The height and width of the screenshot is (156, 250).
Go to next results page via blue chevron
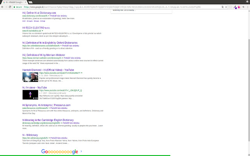81,151
